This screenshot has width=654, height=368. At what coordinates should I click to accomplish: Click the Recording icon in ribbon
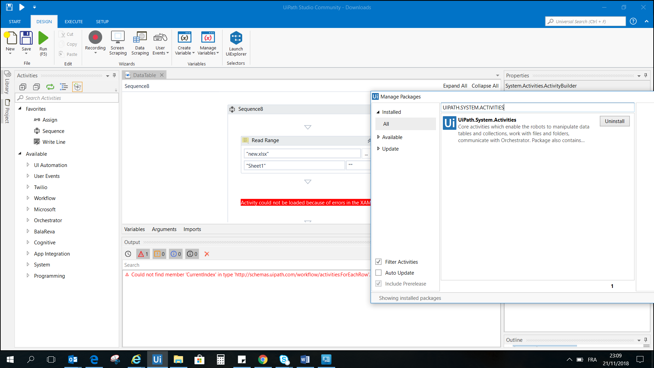95,38
